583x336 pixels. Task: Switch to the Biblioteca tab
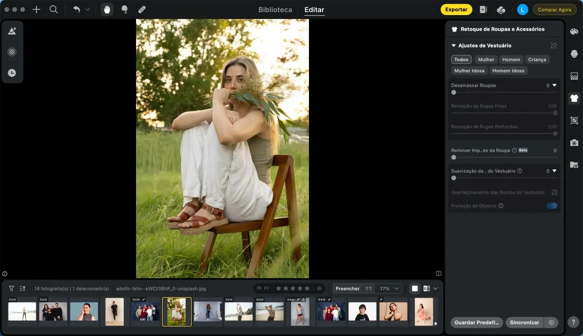click(275, 10)
